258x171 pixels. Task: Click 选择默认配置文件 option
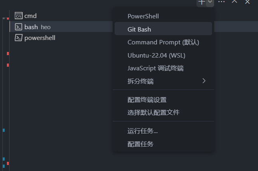tap(153, 112)
